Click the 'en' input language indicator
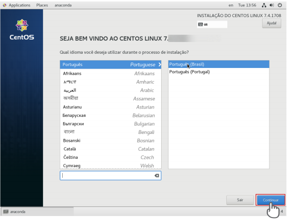Image resolution: width=288 pixels, height=219 pixels. click(231, 5)
